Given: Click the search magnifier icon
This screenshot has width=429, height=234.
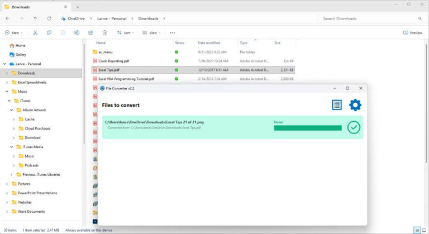Looking at the screenshot, I should point(420,18).
